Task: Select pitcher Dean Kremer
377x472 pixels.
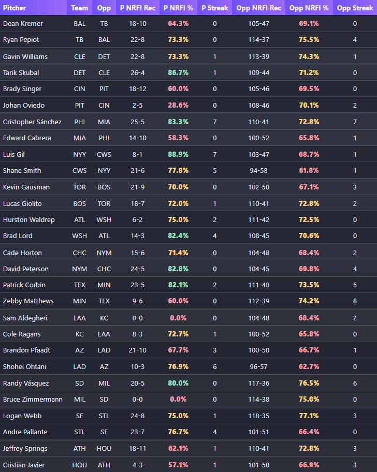Action: point(23,23)
